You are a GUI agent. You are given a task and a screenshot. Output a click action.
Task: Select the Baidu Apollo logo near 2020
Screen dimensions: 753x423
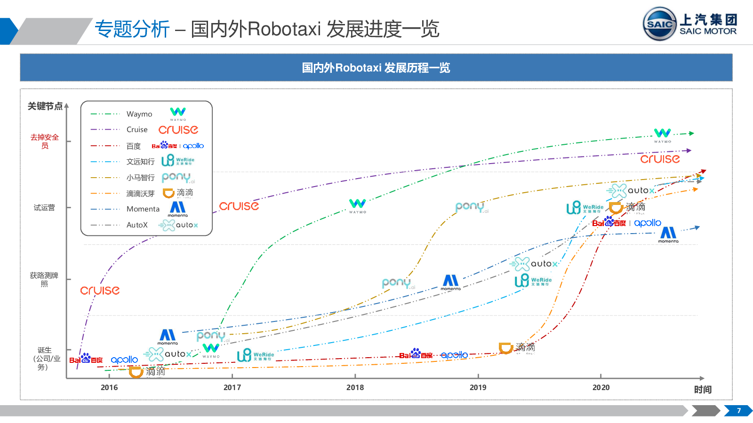626,222
